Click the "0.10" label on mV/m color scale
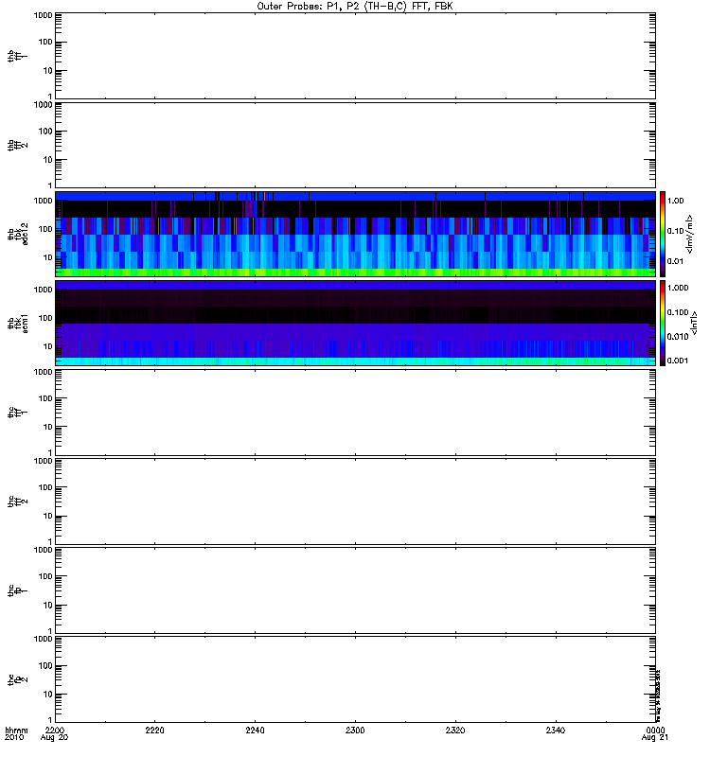Image resolution: width=710 pixels, height=757 pixels. [675, 231]
